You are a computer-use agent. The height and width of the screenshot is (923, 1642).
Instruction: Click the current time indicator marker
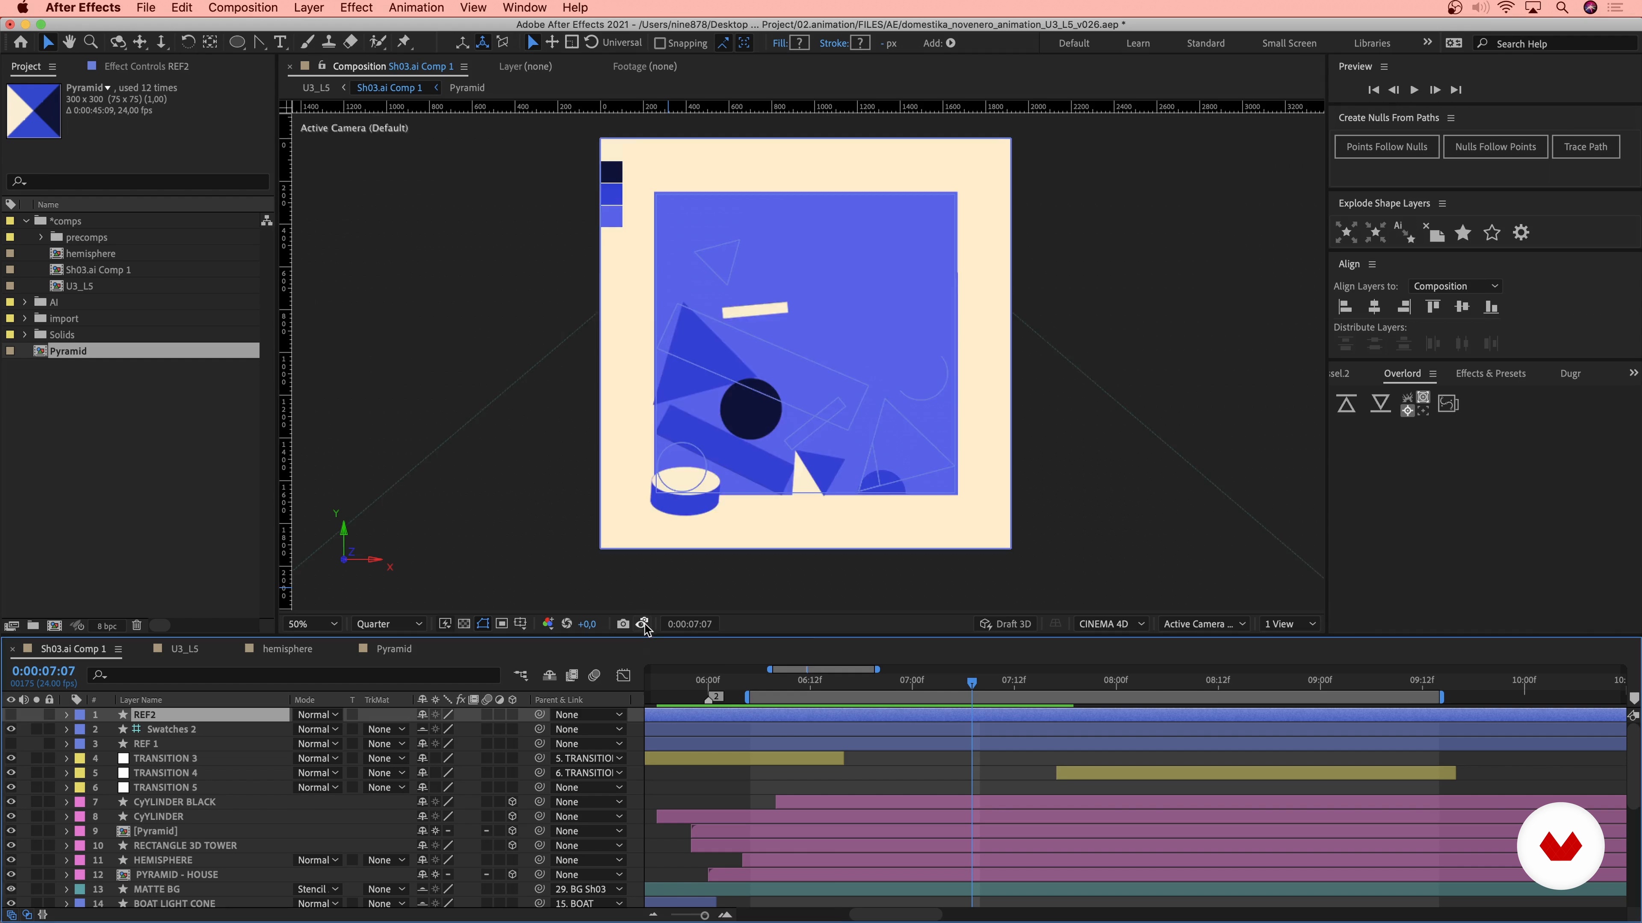(x=972, y=683)
